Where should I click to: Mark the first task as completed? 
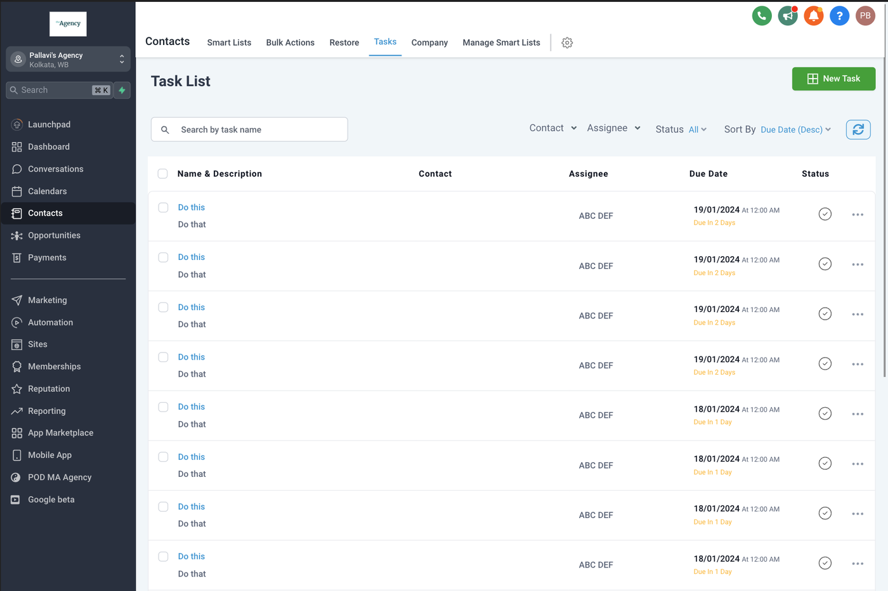825,214
